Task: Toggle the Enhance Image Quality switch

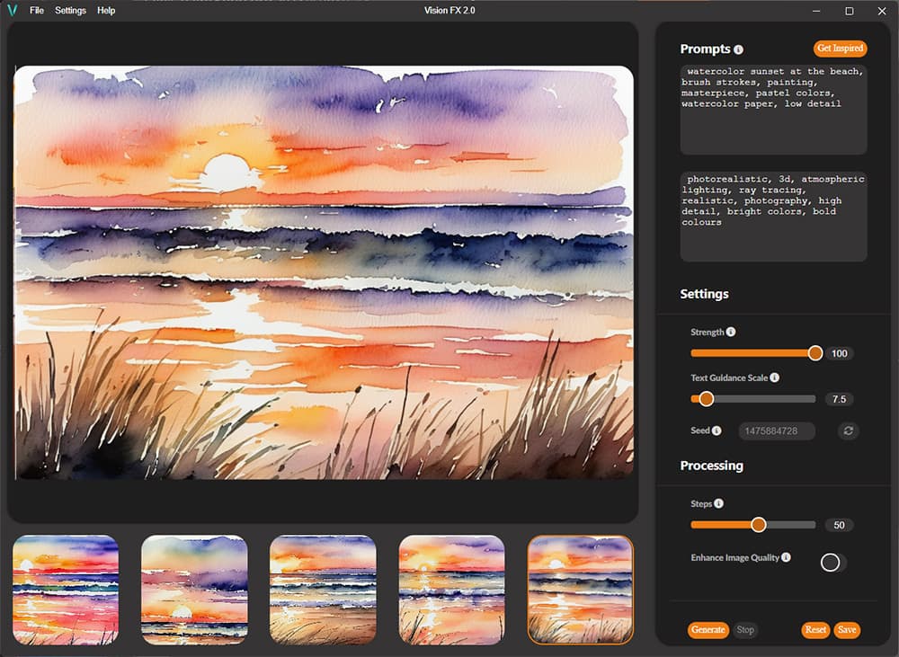Action: pos(832,563)
